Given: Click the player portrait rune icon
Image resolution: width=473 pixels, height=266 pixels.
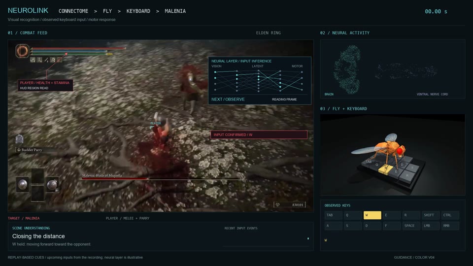Looking at the screenshot, I should coord(22,51).
